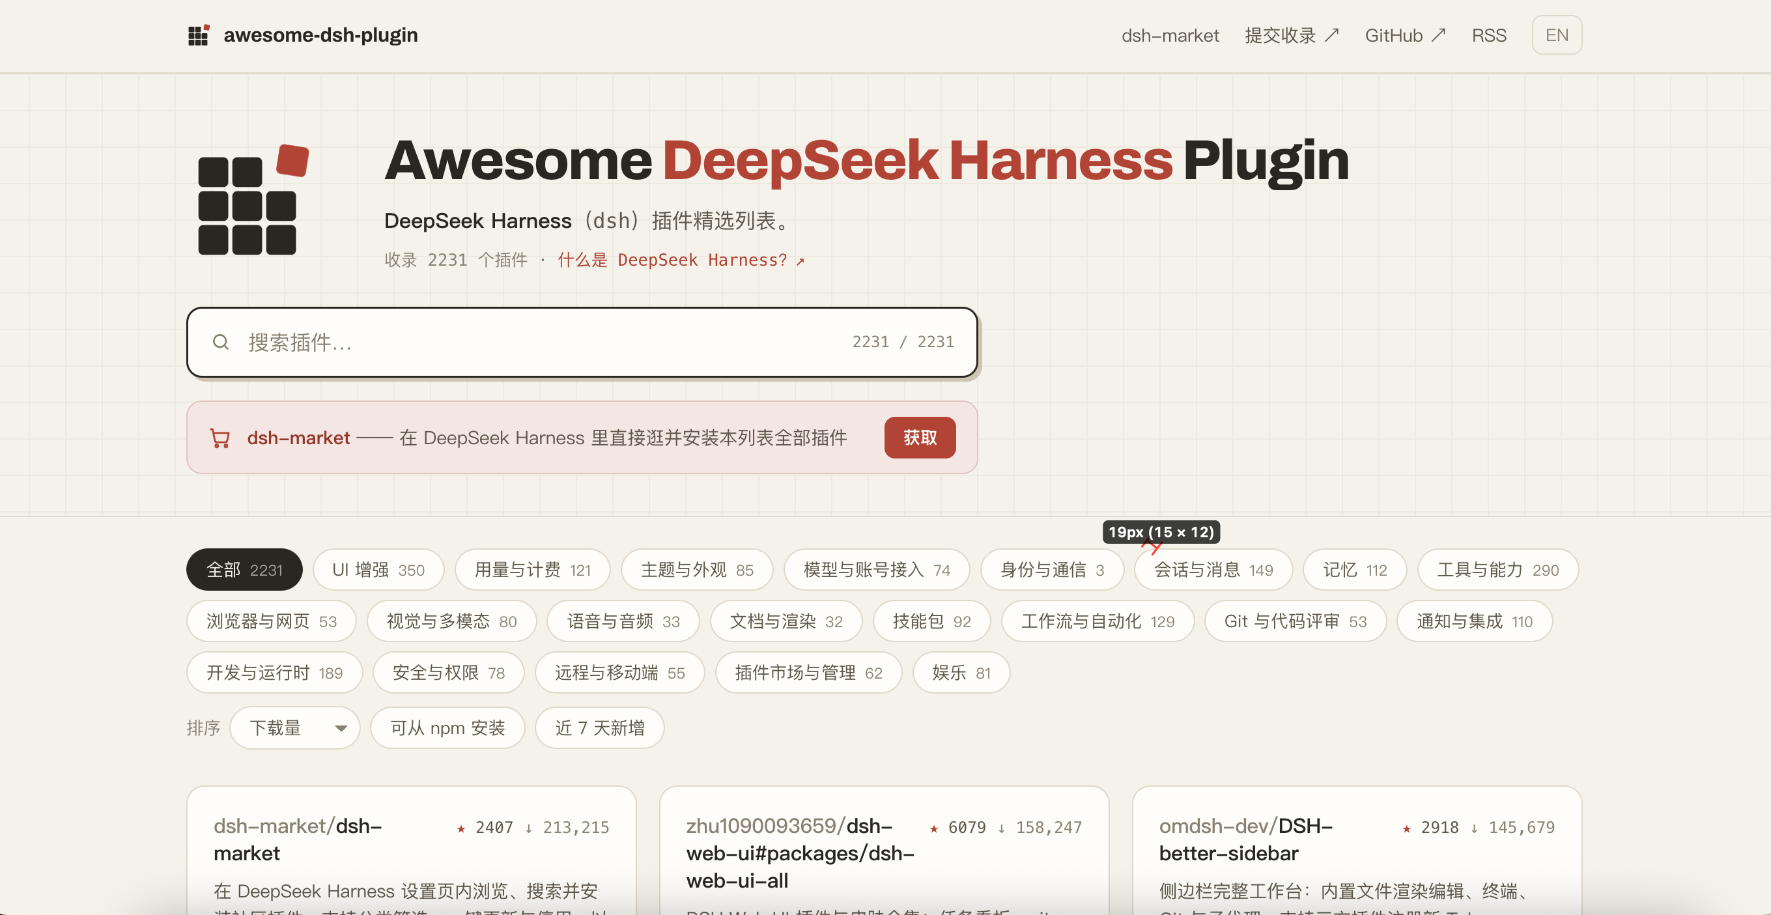Filter by 身份与通信 category

point(1052,570)
